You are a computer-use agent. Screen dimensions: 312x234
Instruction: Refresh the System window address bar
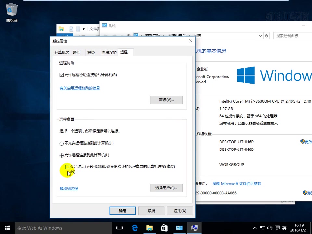[x=266, y=36]
